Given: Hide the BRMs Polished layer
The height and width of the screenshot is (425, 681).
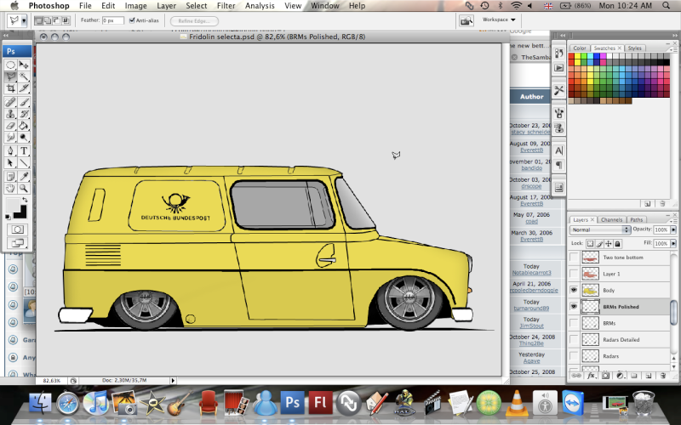Looking at the screenshot, I should pyautogui.click(x=574, y=307).
